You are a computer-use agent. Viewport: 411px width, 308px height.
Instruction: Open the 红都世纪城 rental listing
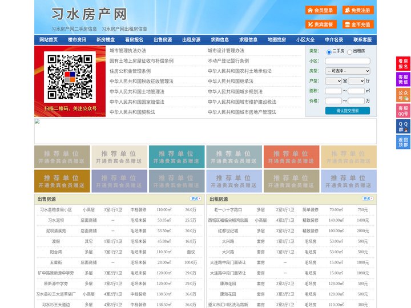pos(228,231)
